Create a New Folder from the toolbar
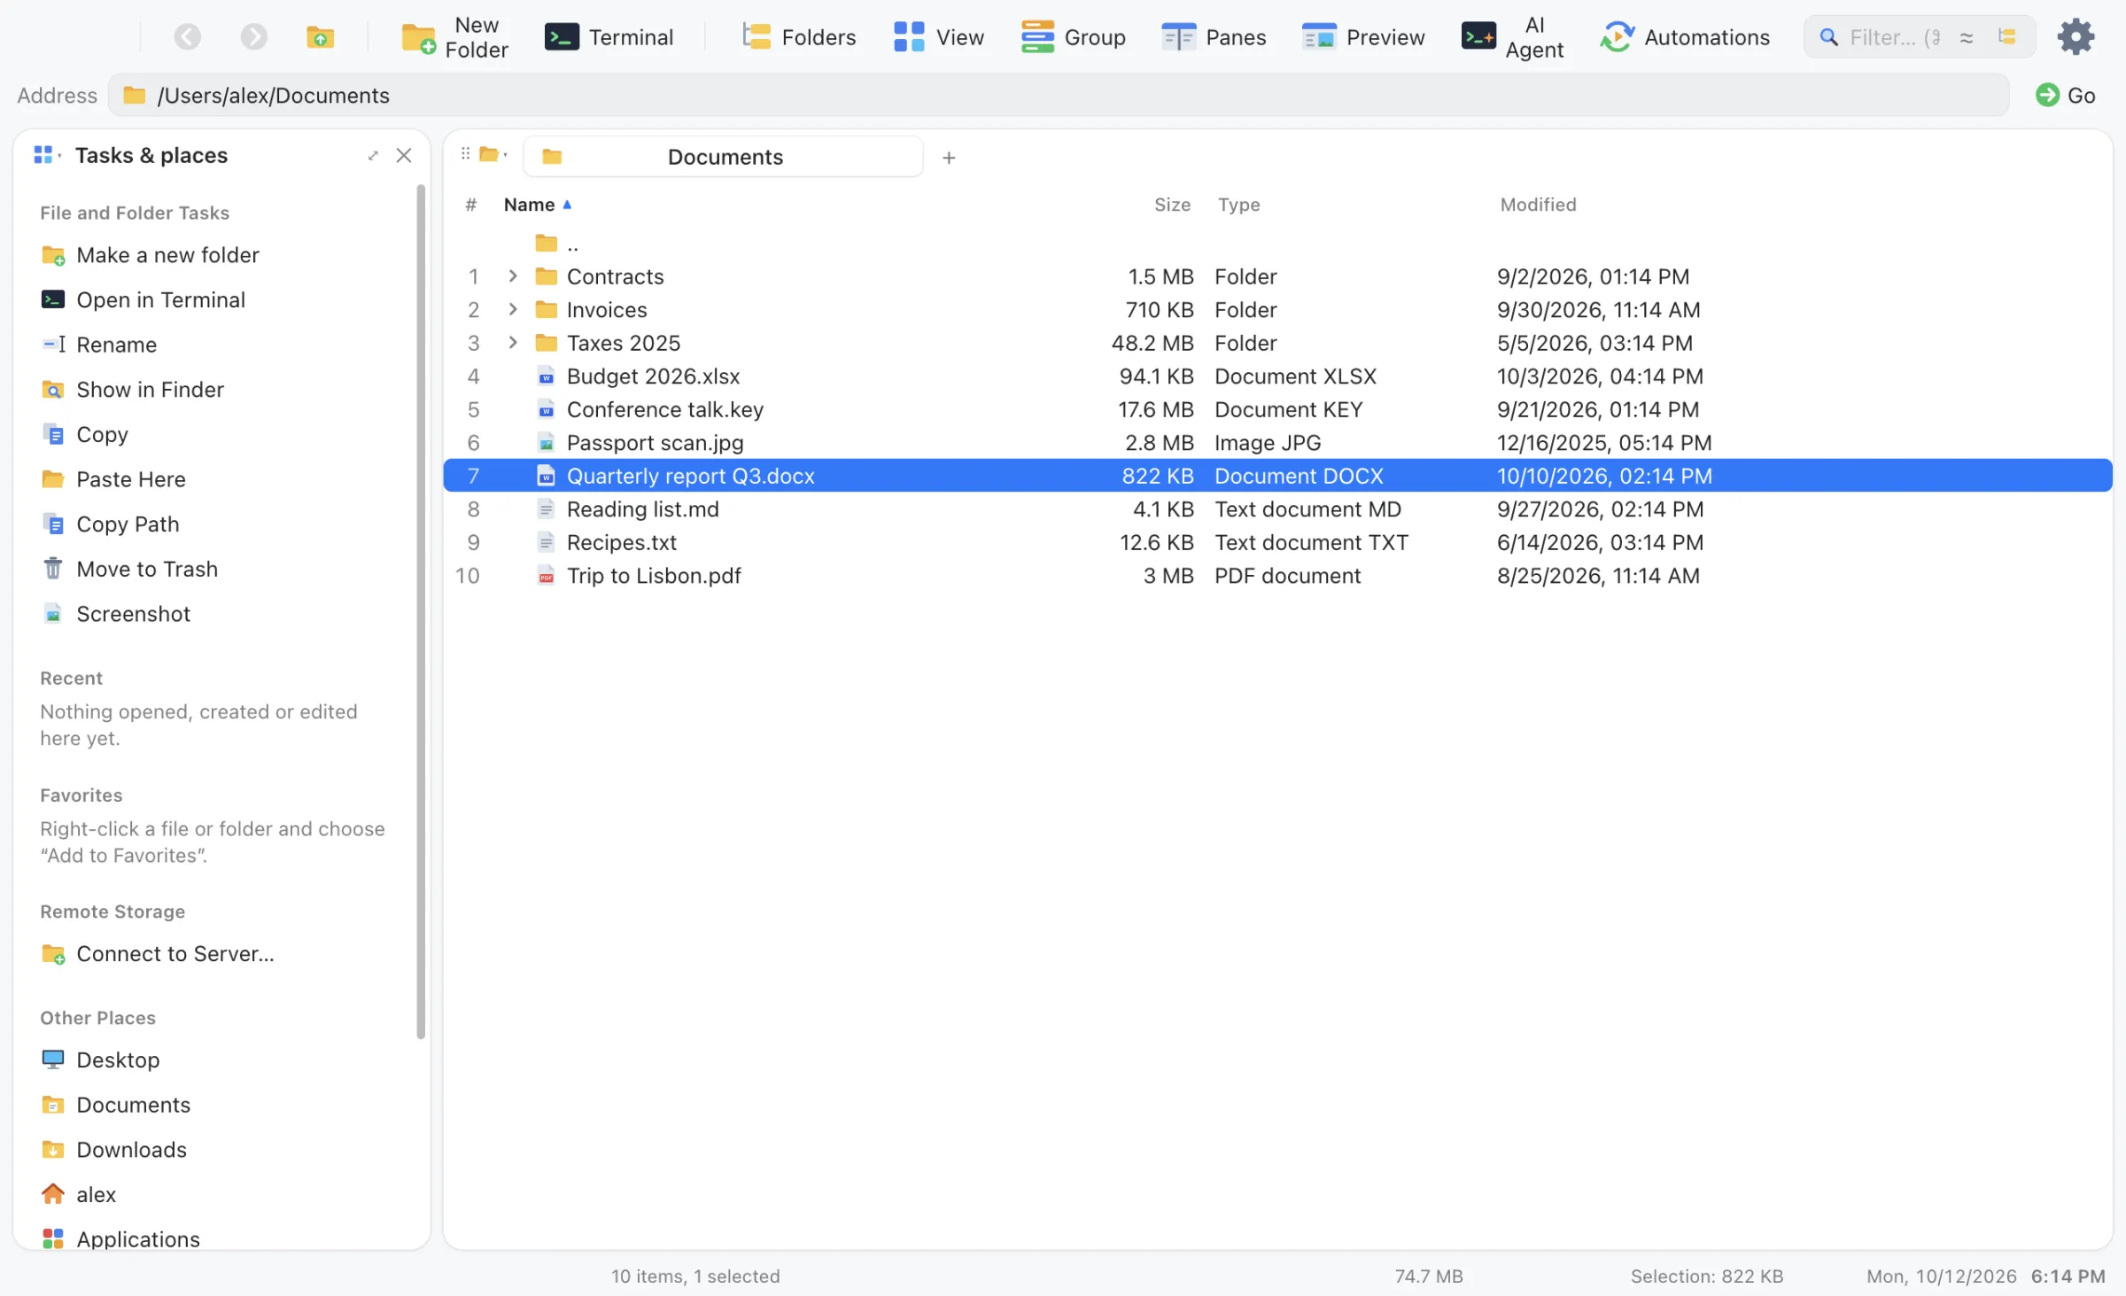This screenshot has width=2126, height=1296. (455, 37)
